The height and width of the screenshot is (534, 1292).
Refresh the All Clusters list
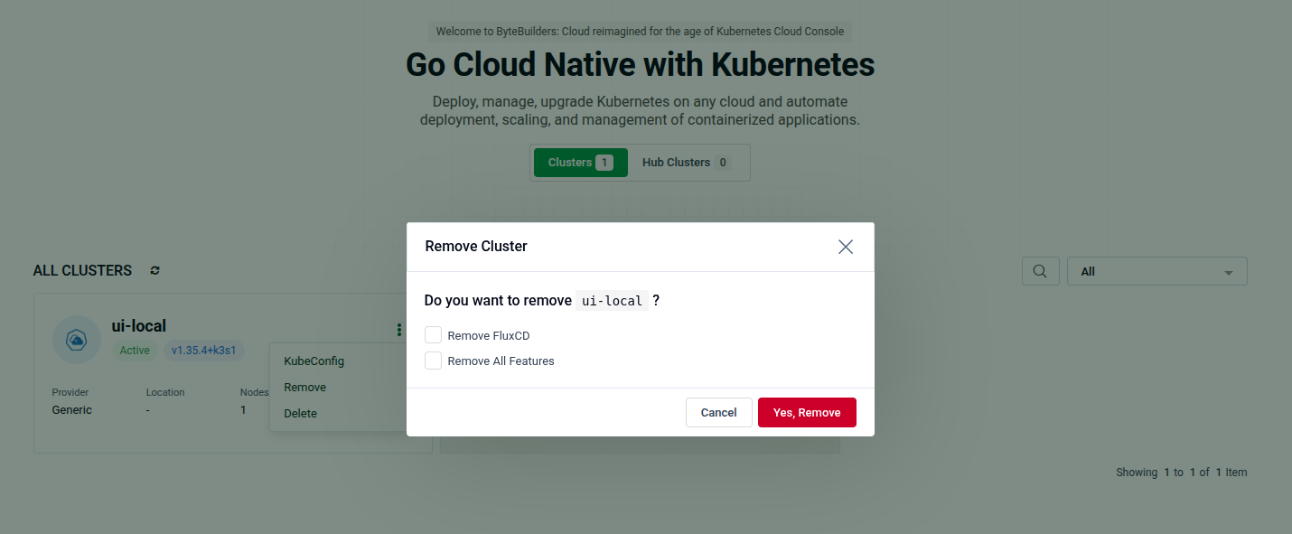click(x=154, y=270)
